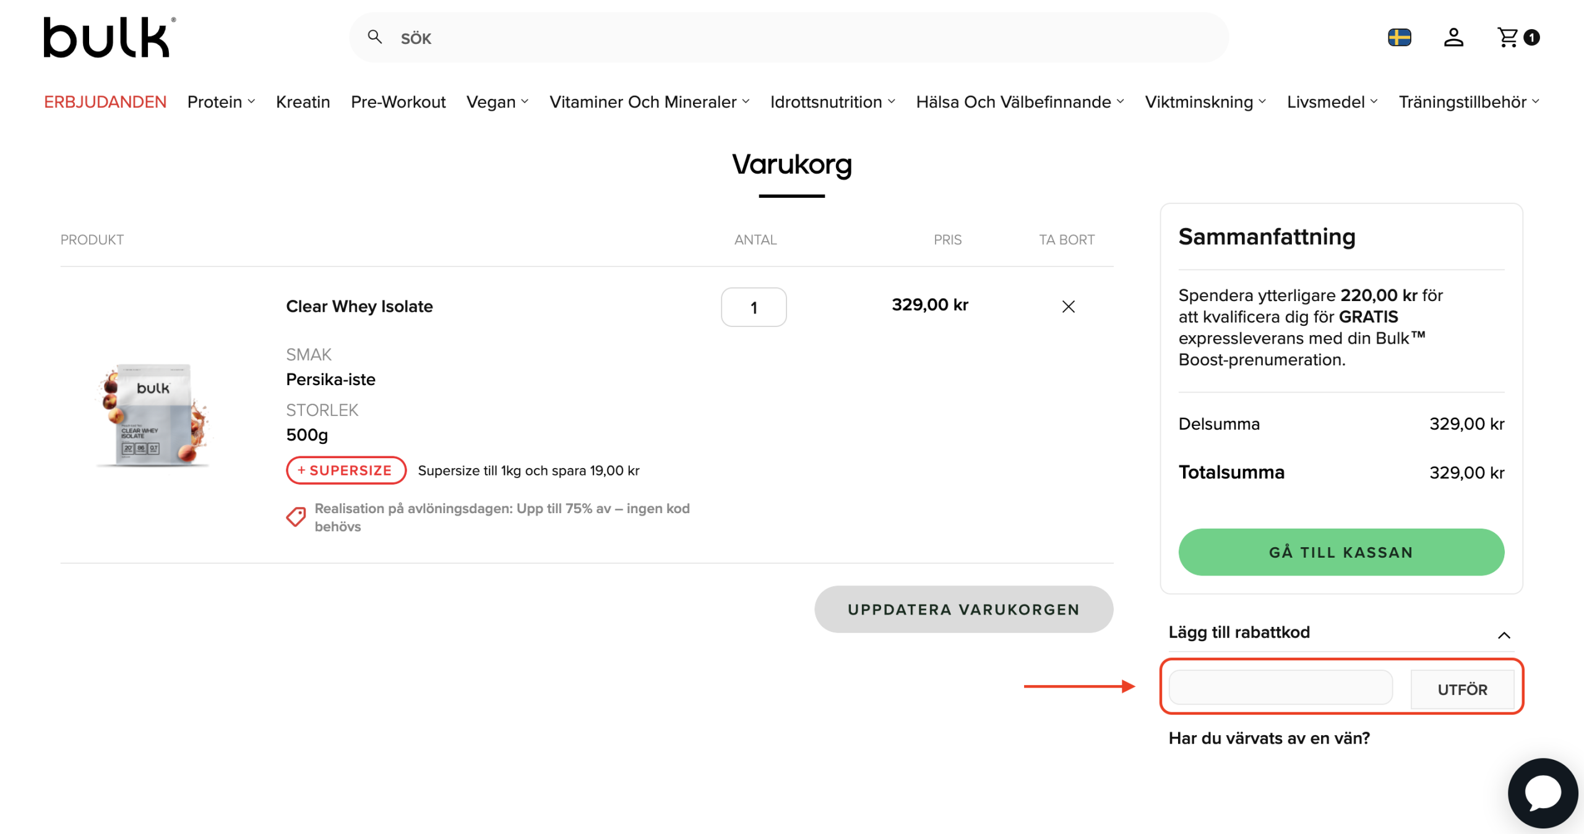Click into the SÖK search field
Image resolution: width=1584 pixels, height=834 pixels.
pyautogui.click(x=789, y=38)
